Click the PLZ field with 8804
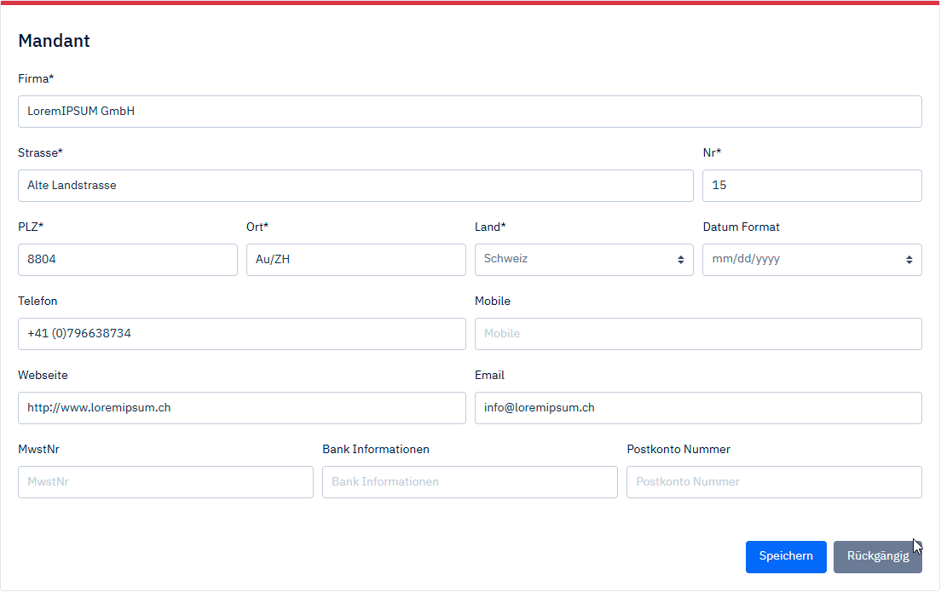The image size is (941, 592). point(127,260)
